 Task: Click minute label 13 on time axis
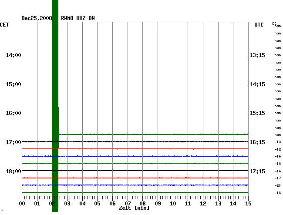(x=218, y=204)
